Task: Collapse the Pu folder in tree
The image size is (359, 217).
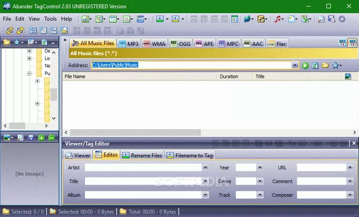Action: coord(29,74)
